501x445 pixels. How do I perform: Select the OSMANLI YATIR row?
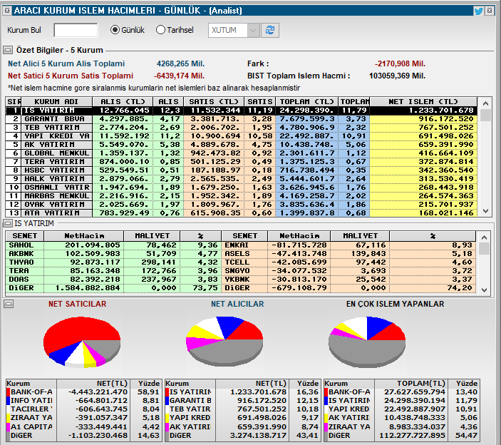[242, 188]
